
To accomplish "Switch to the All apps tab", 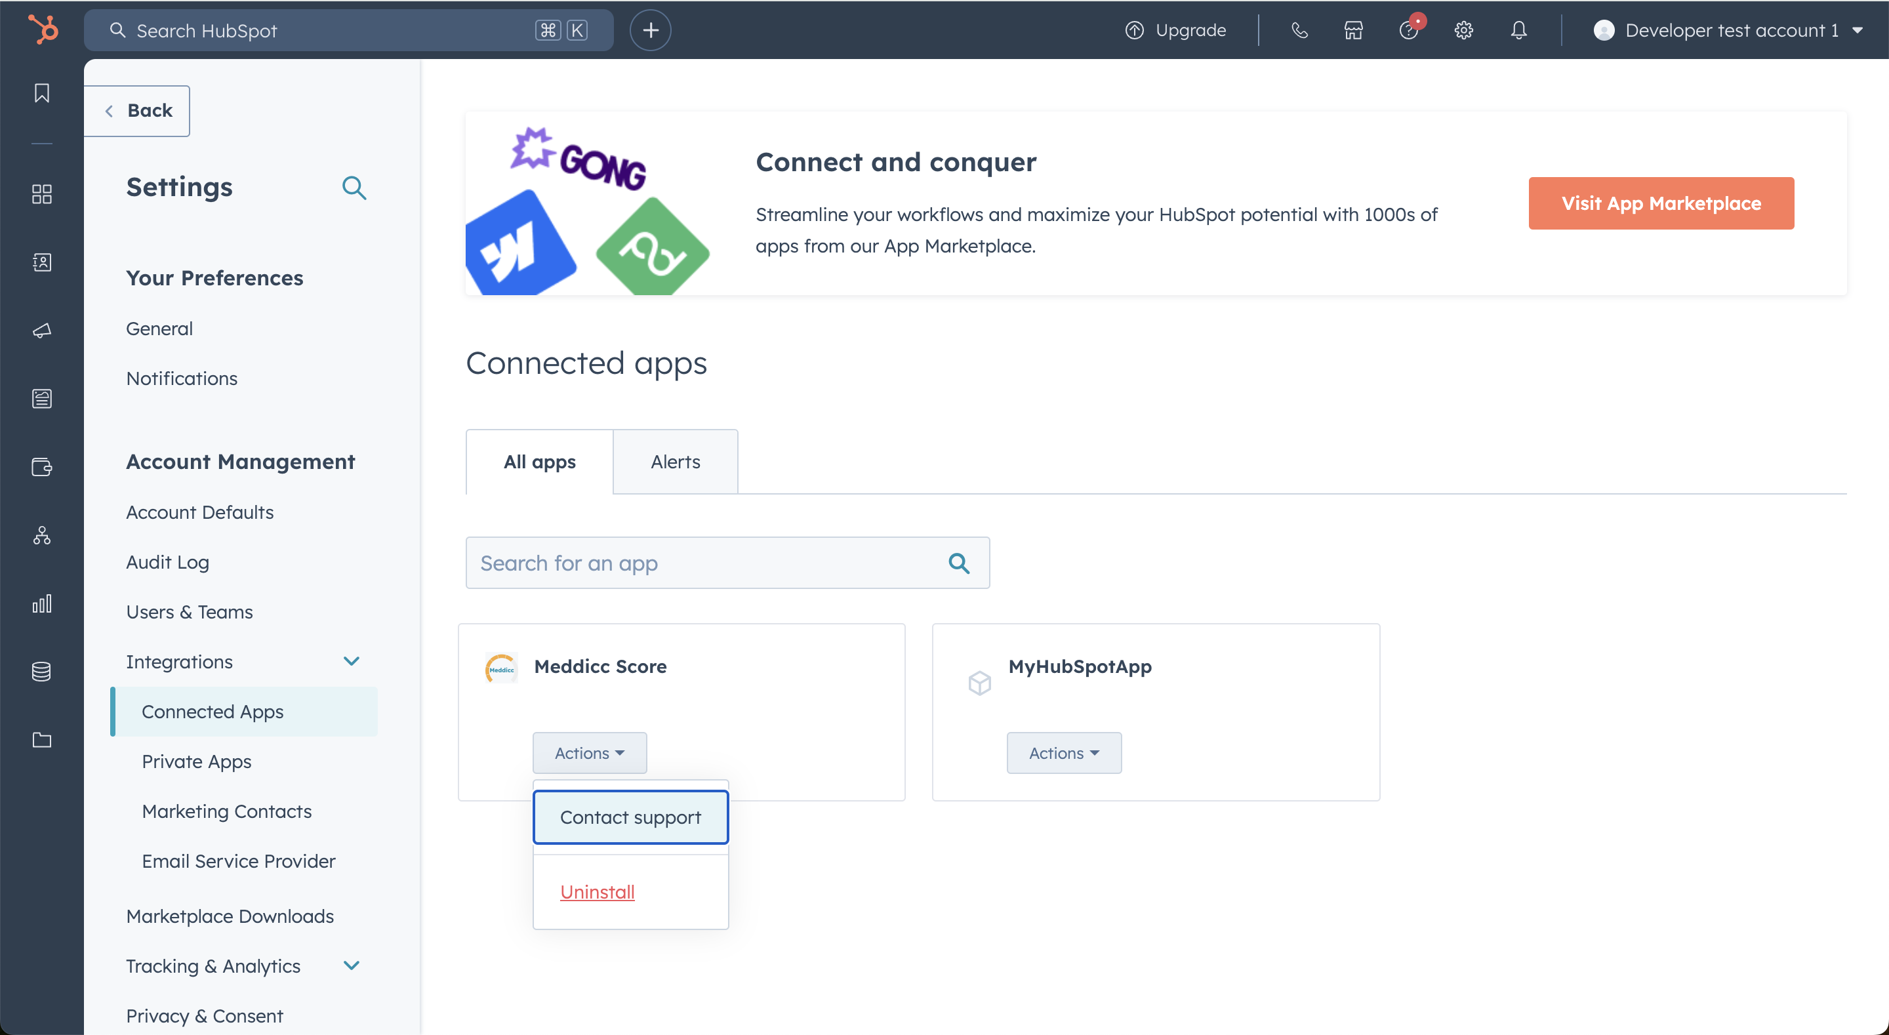I will point(540,461).
